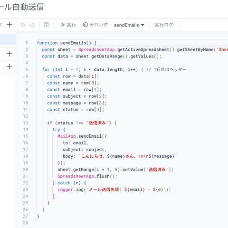The width and height of the screenshot is (228, 228).
Task: Click 'const email = row[1];' line
Action: coord(75,90)
